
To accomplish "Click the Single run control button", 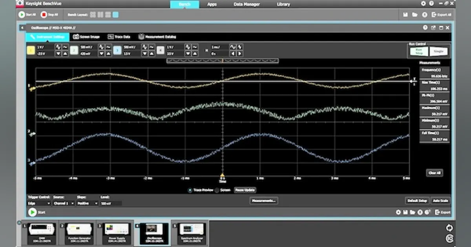I will tap(438, 51).
